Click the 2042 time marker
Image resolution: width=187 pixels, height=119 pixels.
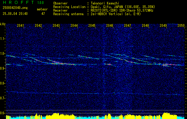click(x=38, y=26)
